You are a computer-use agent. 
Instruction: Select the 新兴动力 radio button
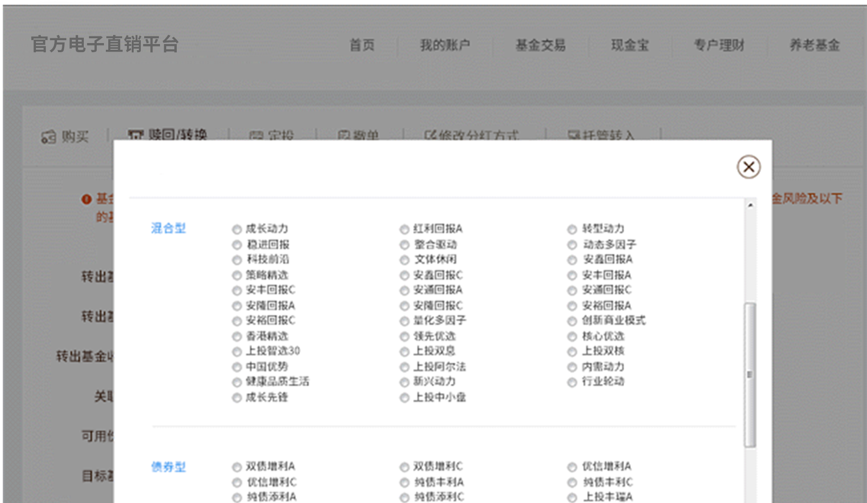[404, 382]
